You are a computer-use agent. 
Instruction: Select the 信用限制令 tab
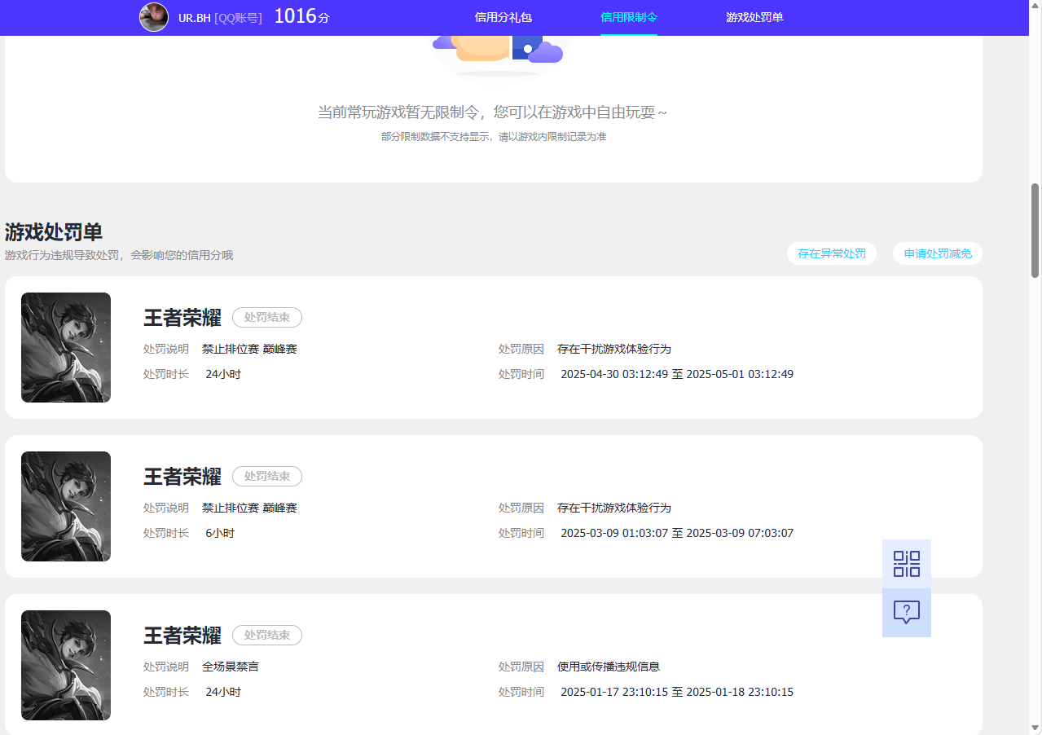(x=629, y=17)
